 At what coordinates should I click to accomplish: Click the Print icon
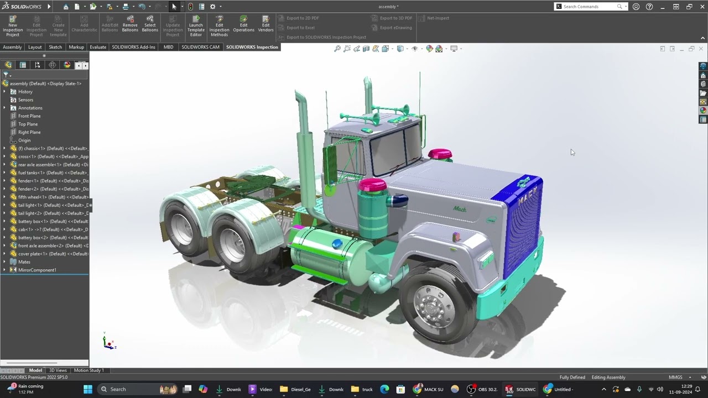pos(126,7)
